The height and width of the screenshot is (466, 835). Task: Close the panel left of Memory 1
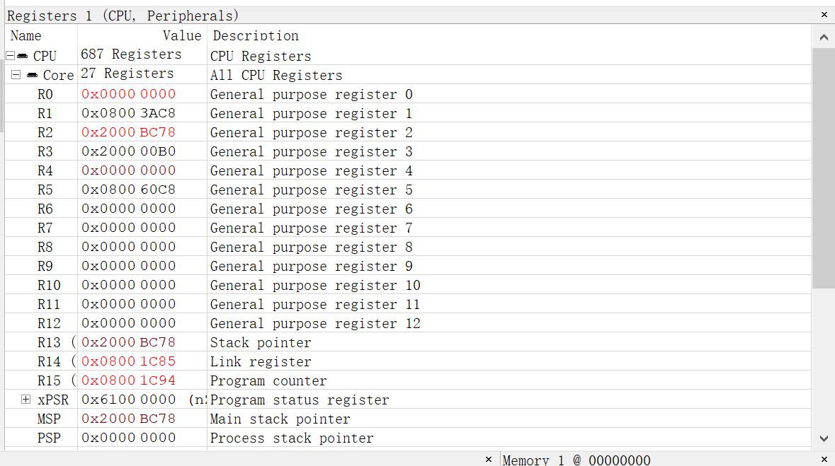click(488, 460)
